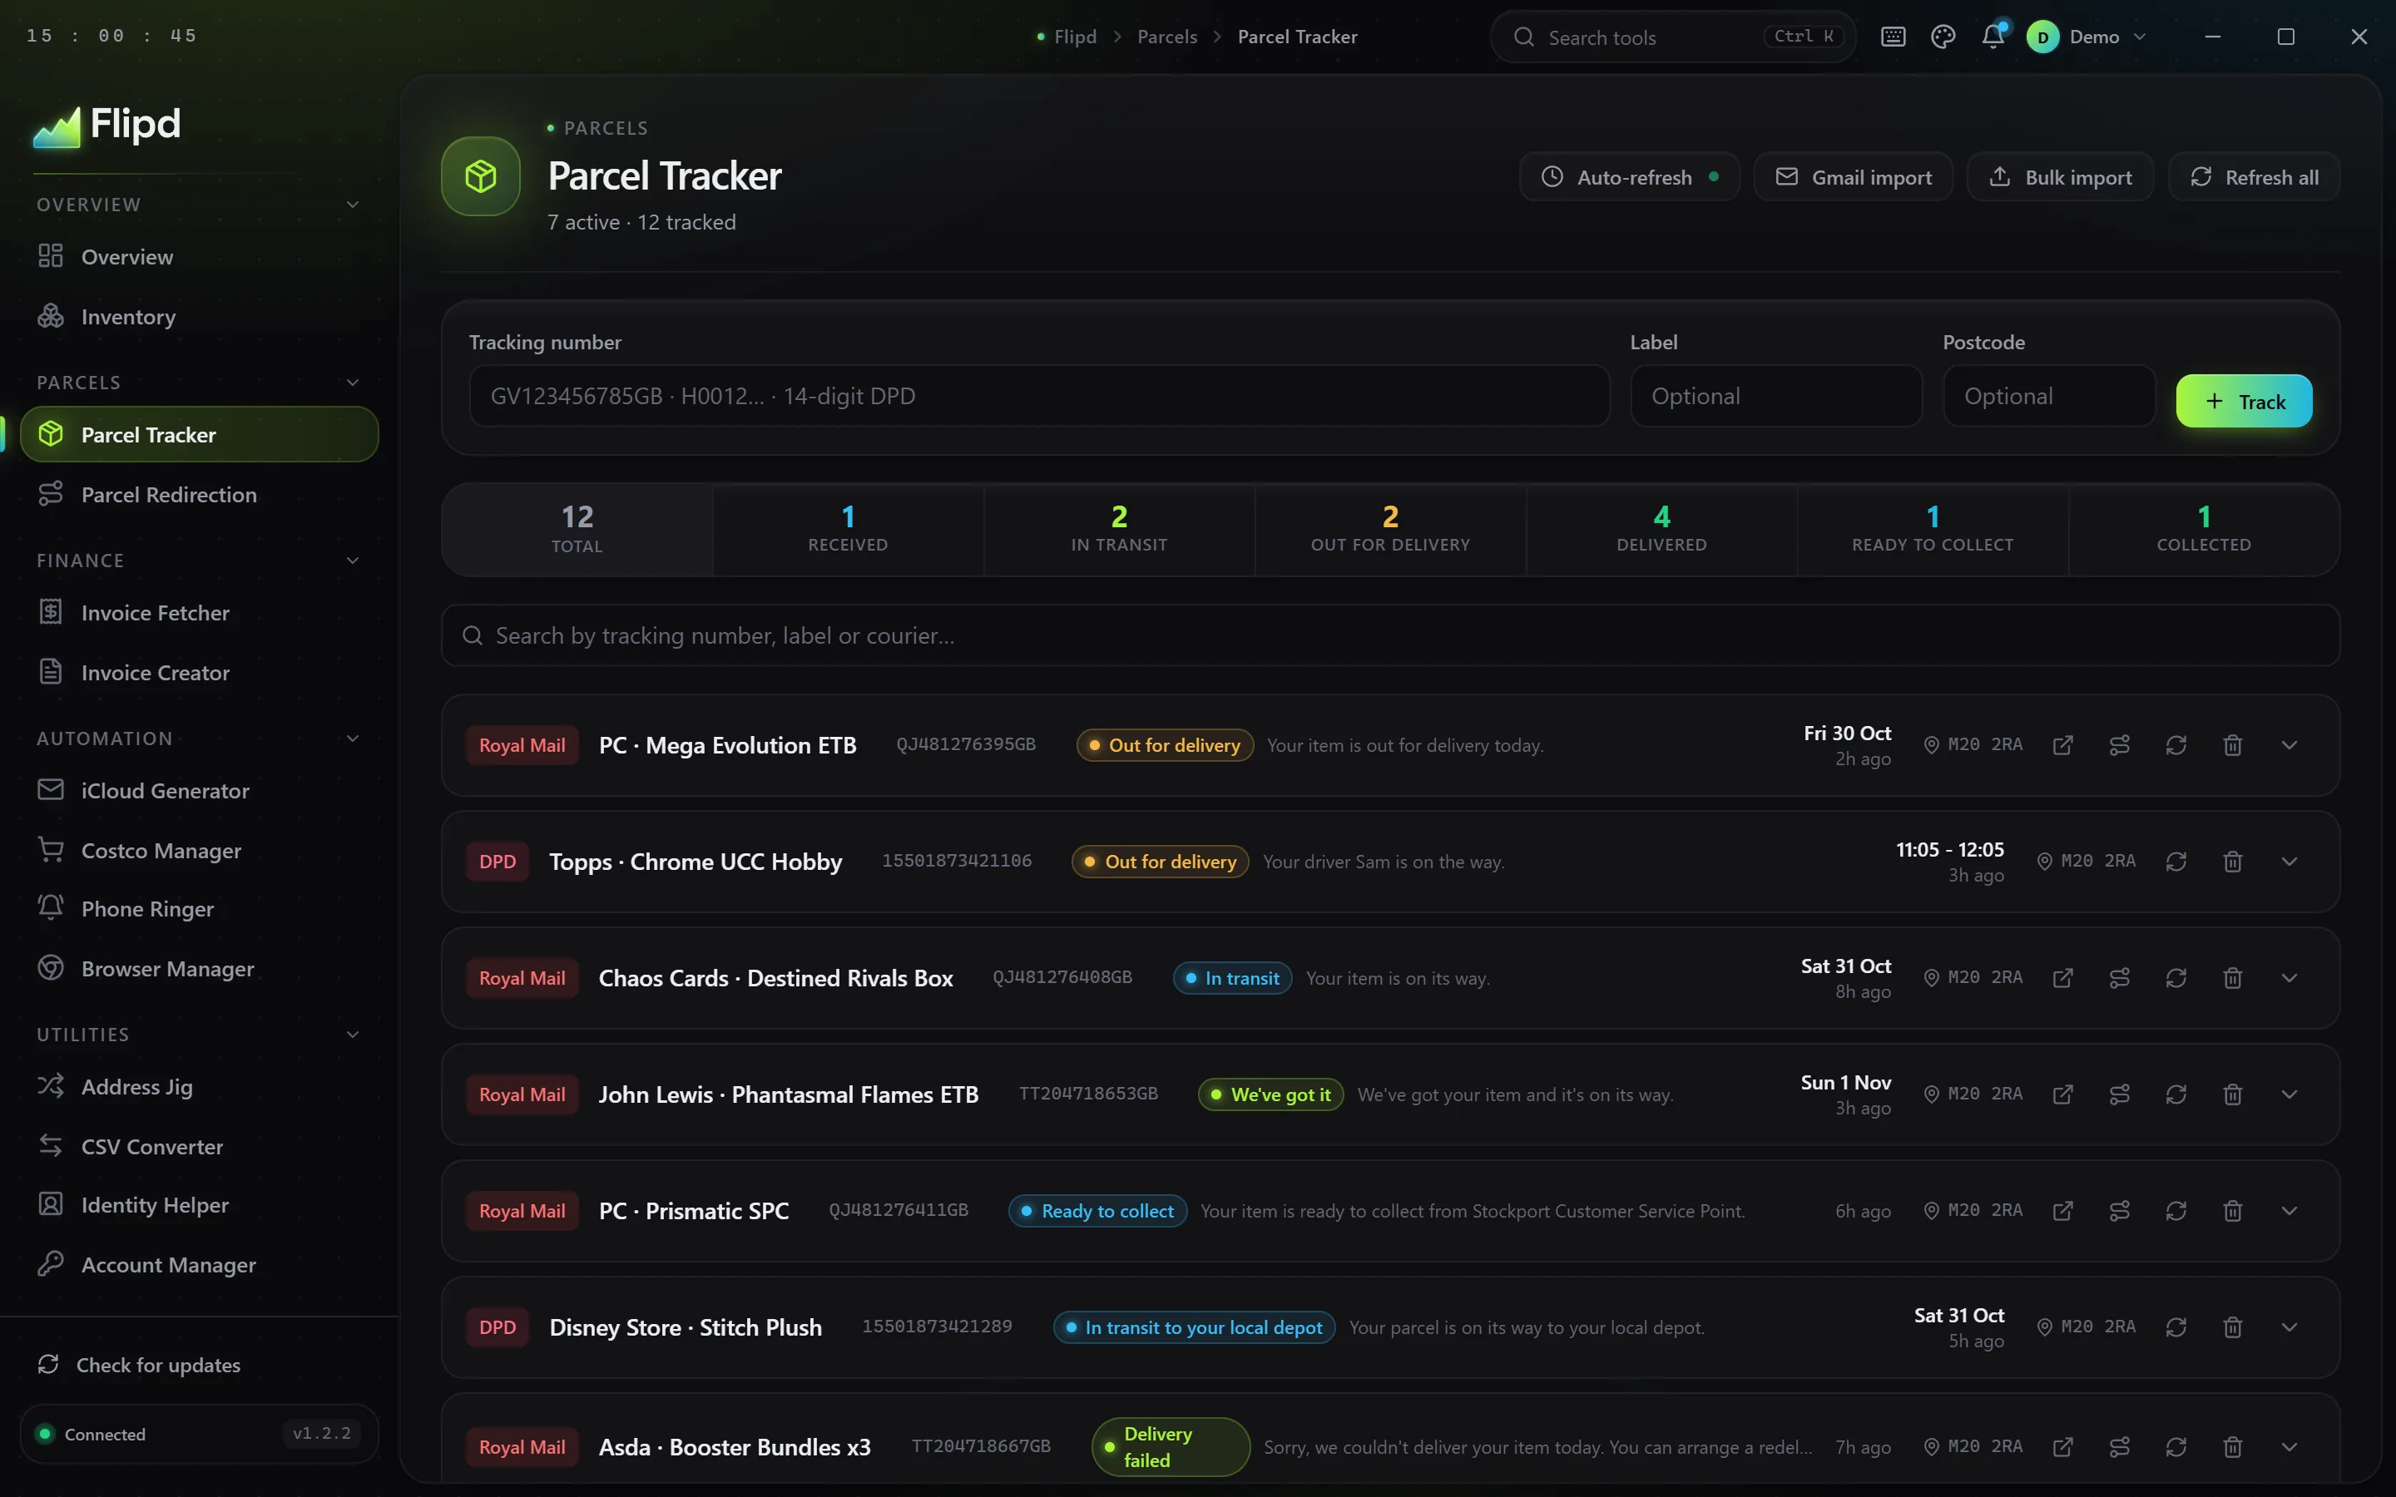Image resolution: width=2396 pixels, height=1497 pixels.
Task: Click the Track button
Action: coord(2244,401)
